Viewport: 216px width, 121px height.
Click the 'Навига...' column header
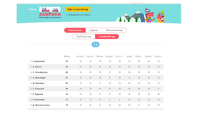tap(158, 56)
